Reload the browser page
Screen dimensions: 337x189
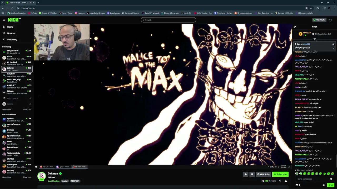12,8
